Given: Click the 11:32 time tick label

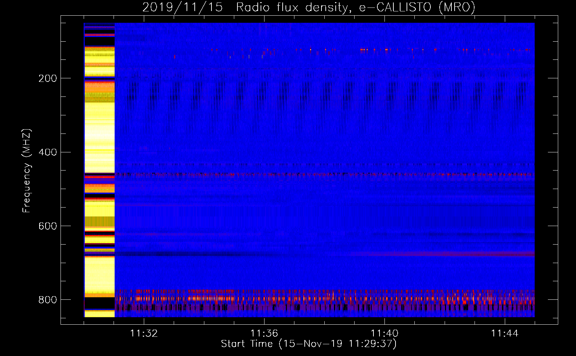Looking at the screenshot, I should [144, 334].
